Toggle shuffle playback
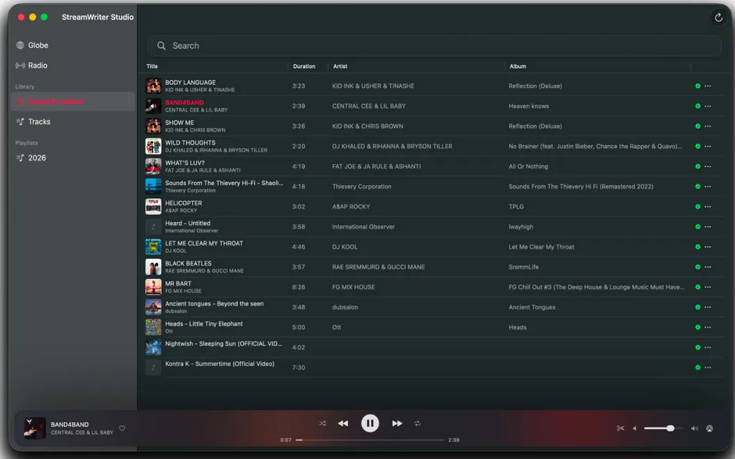Viewport: 735px width, 459px height. 322,424
